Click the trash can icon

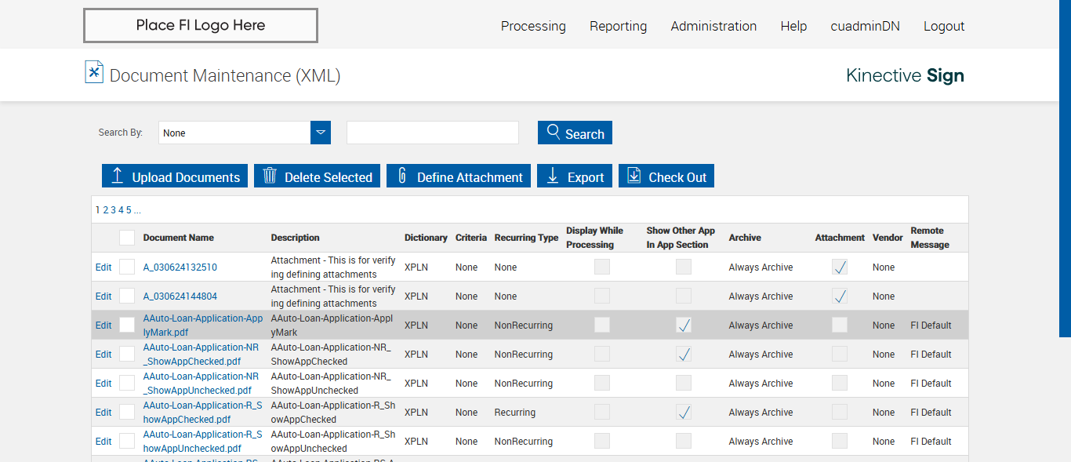(270, 176)
